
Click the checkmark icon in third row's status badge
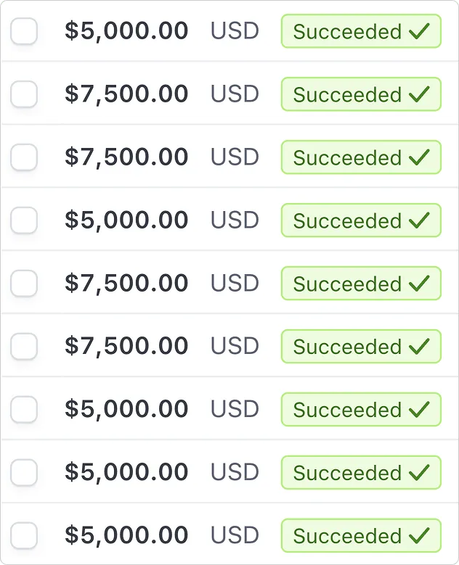[419, 157]
